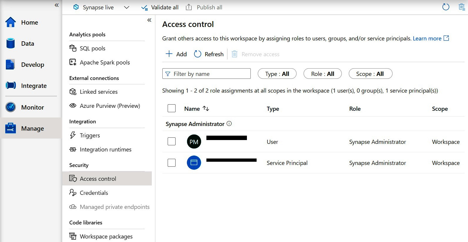468x242 pixels.
Task: Click Publish all
Action: pos(204,7)
